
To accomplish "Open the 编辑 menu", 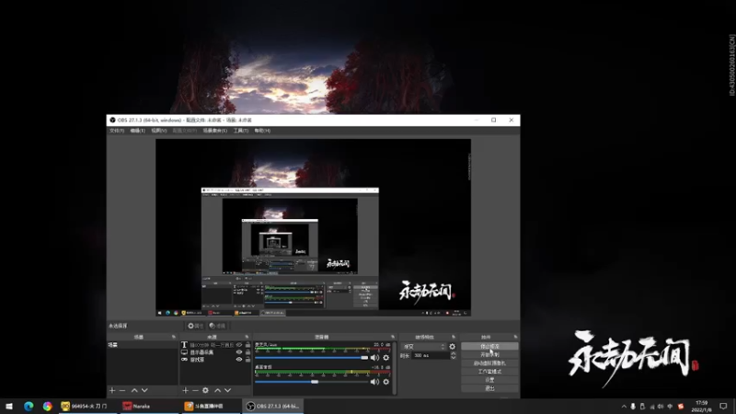I will click(x=137, y=131).
